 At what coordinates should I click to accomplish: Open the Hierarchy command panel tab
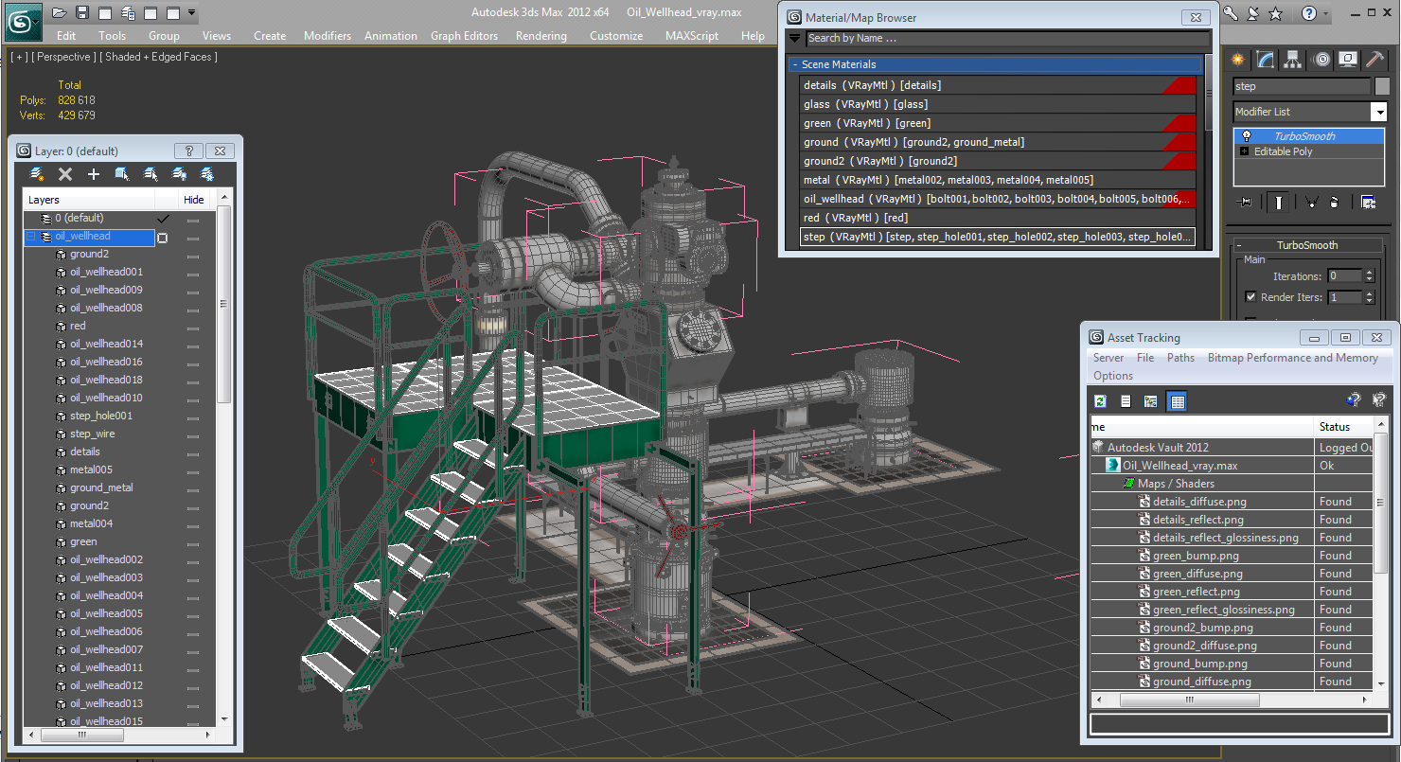[1293, 60]
